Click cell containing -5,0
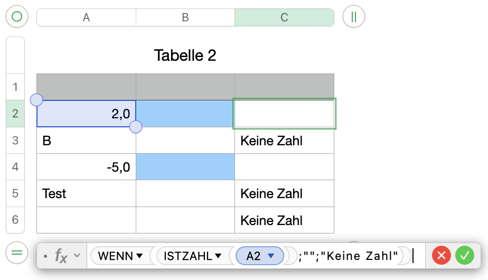This screenshot has width=488, height=280. click(x=86, y=167)
